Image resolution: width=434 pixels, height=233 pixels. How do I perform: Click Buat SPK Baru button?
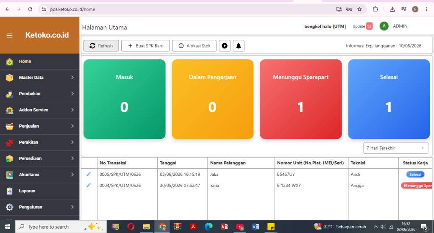(145, 46)
